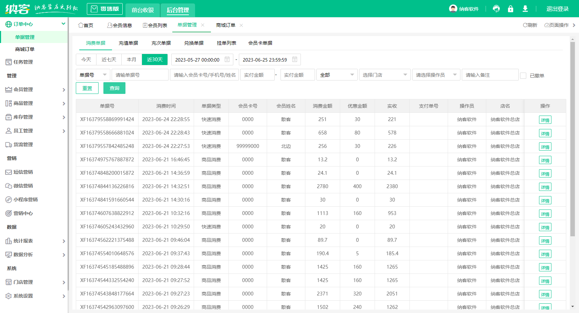Click the 零售版 edition badge

point(105,9)
